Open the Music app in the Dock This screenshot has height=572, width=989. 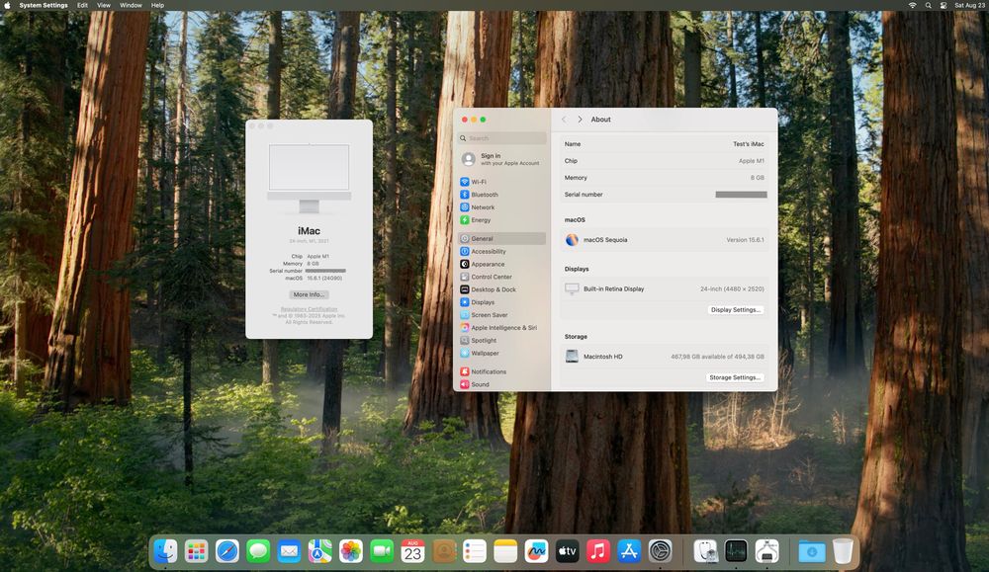pos(597,551)
